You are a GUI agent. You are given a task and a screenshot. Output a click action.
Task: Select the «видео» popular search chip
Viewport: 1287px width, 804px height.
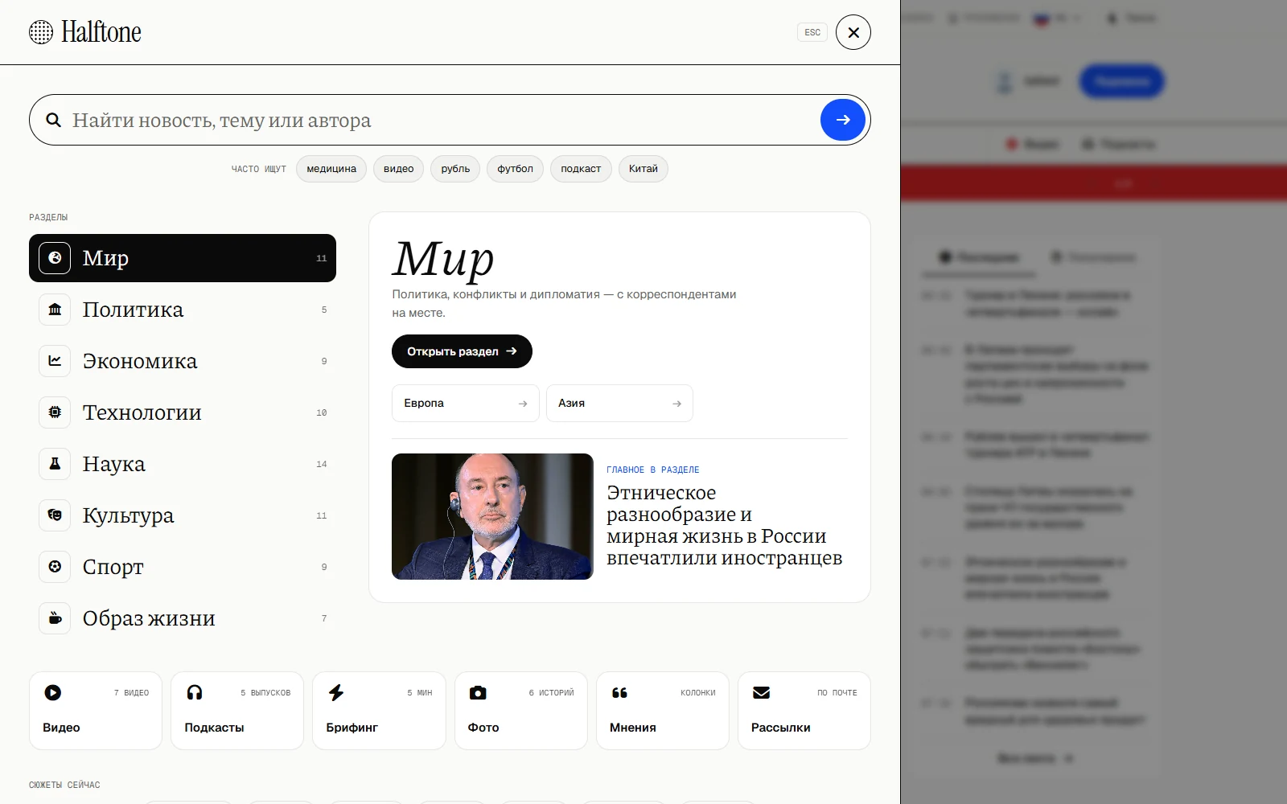click(398, 169)
